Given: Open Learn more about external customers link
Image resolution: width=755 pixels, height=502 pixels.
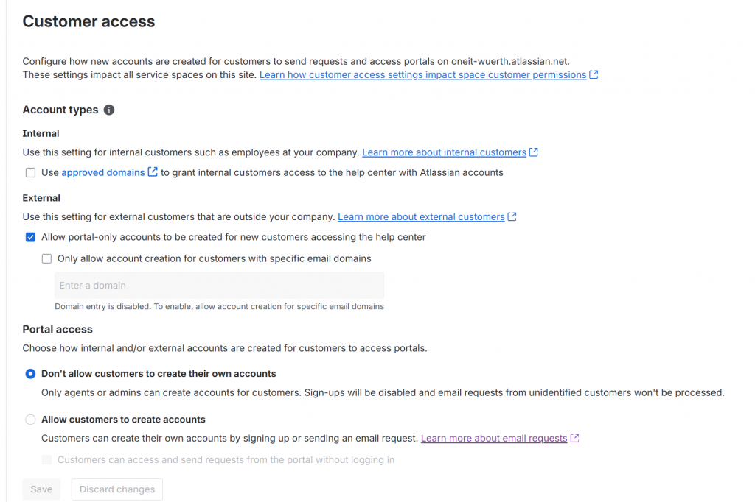Looking at the screenshot, I should click(421, 217).
